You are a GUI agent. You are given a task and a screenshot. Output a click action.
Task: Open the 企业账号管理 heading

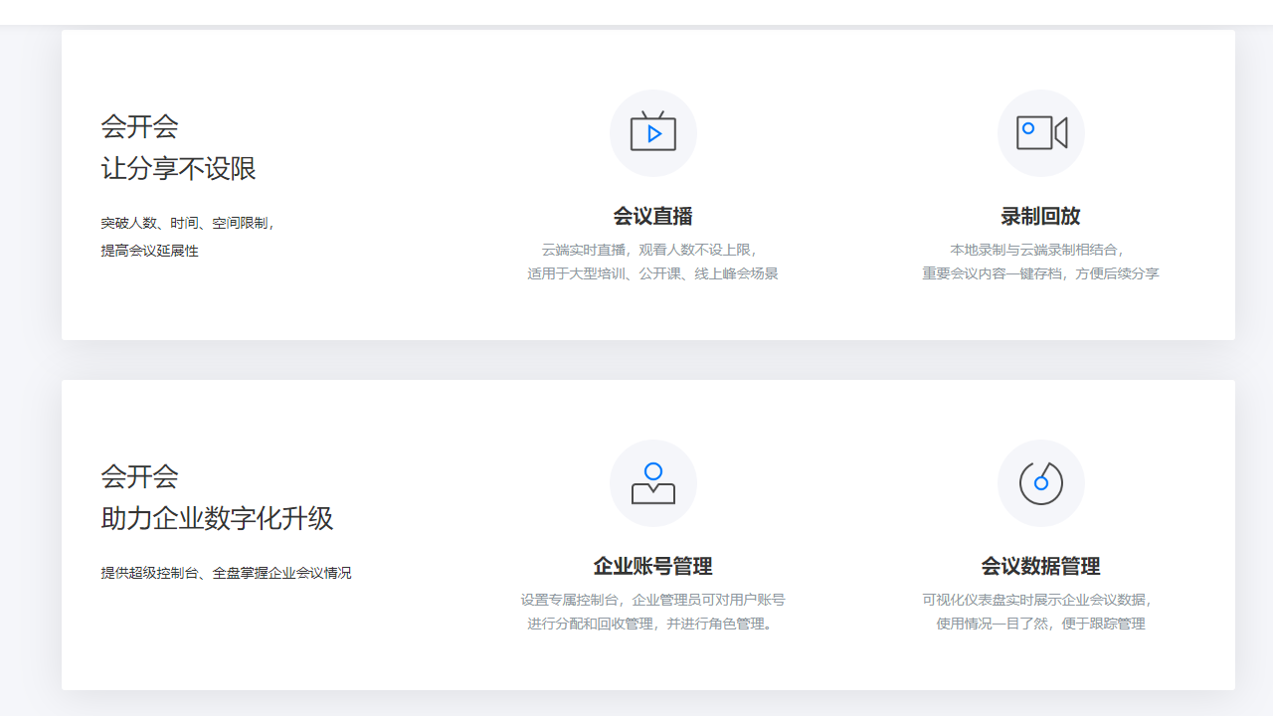pos(652,566)
